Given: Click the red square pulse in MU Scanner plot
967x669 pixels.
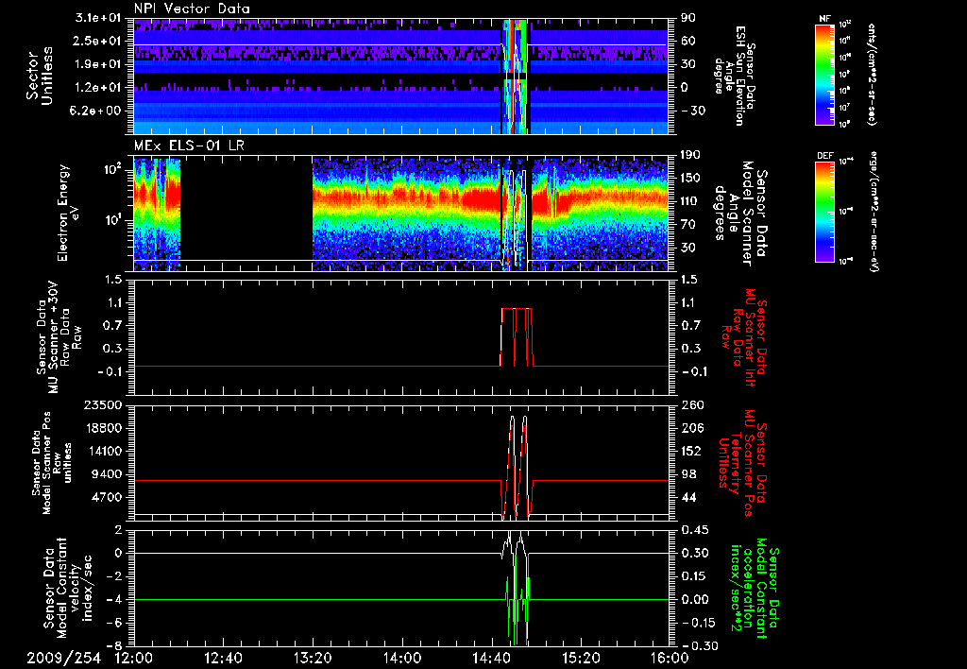Looking at the screenshot, I should 517,336.
